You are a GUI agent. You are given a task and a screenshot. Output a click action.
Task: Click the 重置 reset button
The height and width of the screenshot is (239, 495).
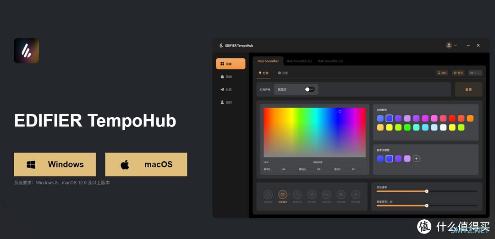pyautogui.click(x=468, y=90)
